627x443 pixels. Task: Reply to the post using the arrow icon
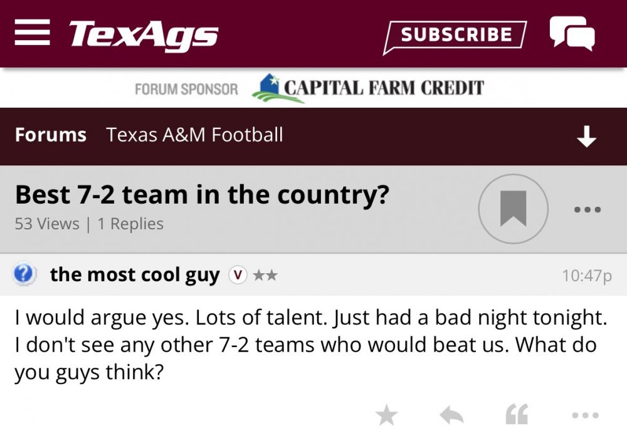[451, 415]
